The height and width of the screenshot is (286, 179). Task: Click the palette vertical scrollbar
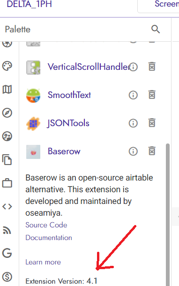click(167, 215)
